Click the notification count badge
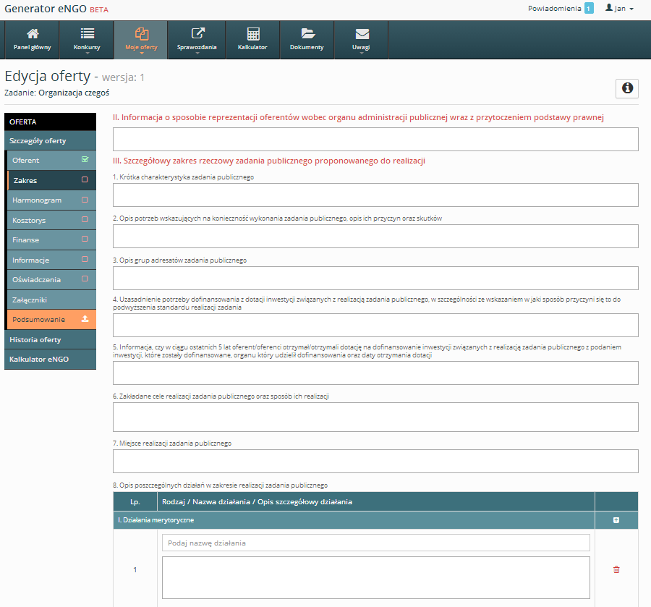The width and height of the screenshot is (651, 607). [588, 8]
